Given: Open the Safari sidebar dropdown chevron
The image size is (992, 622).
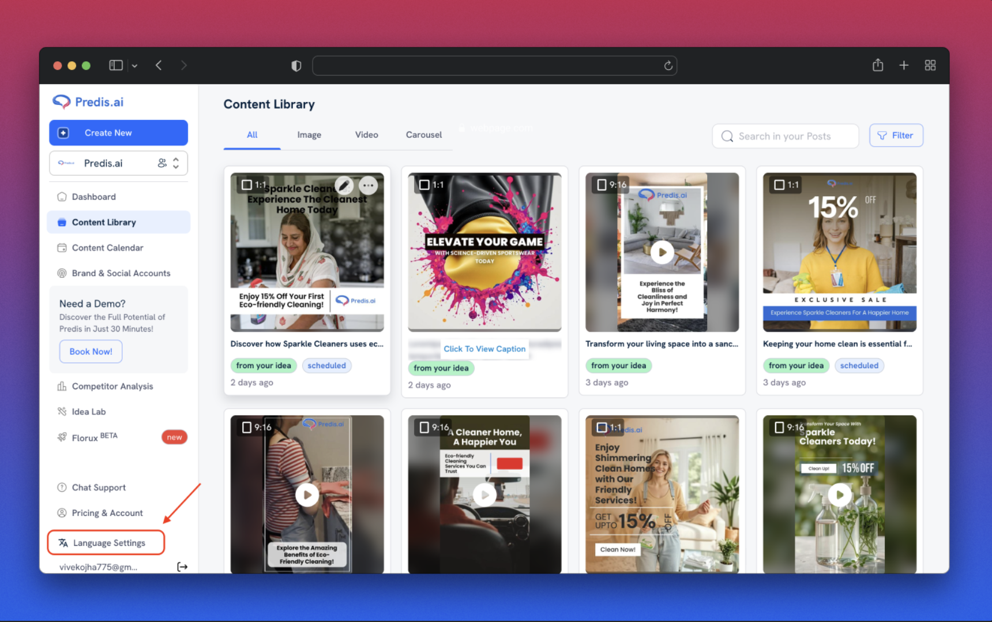Looking at the screenshot, I should [134, 66].
